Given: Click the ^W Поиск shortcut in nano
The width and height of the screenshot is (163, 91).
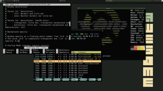Looking at the screenshot, I should pos(34,50).
